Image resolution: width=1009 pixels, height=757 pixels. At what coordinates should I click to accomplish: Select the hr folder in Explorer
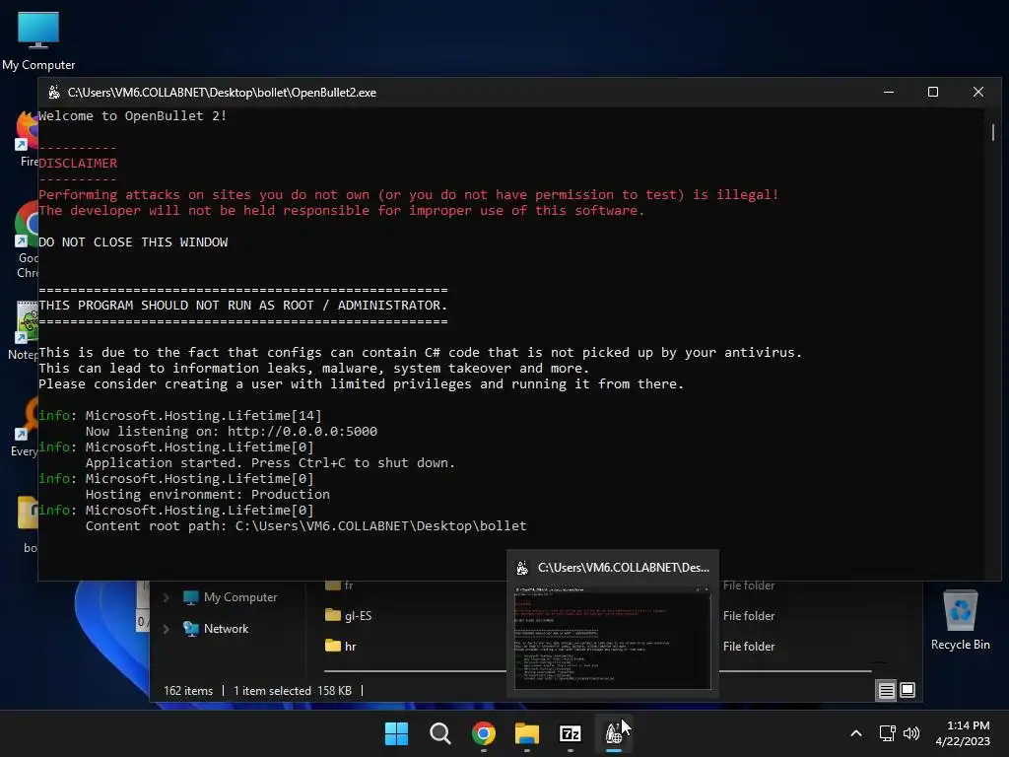coord(340,646)
